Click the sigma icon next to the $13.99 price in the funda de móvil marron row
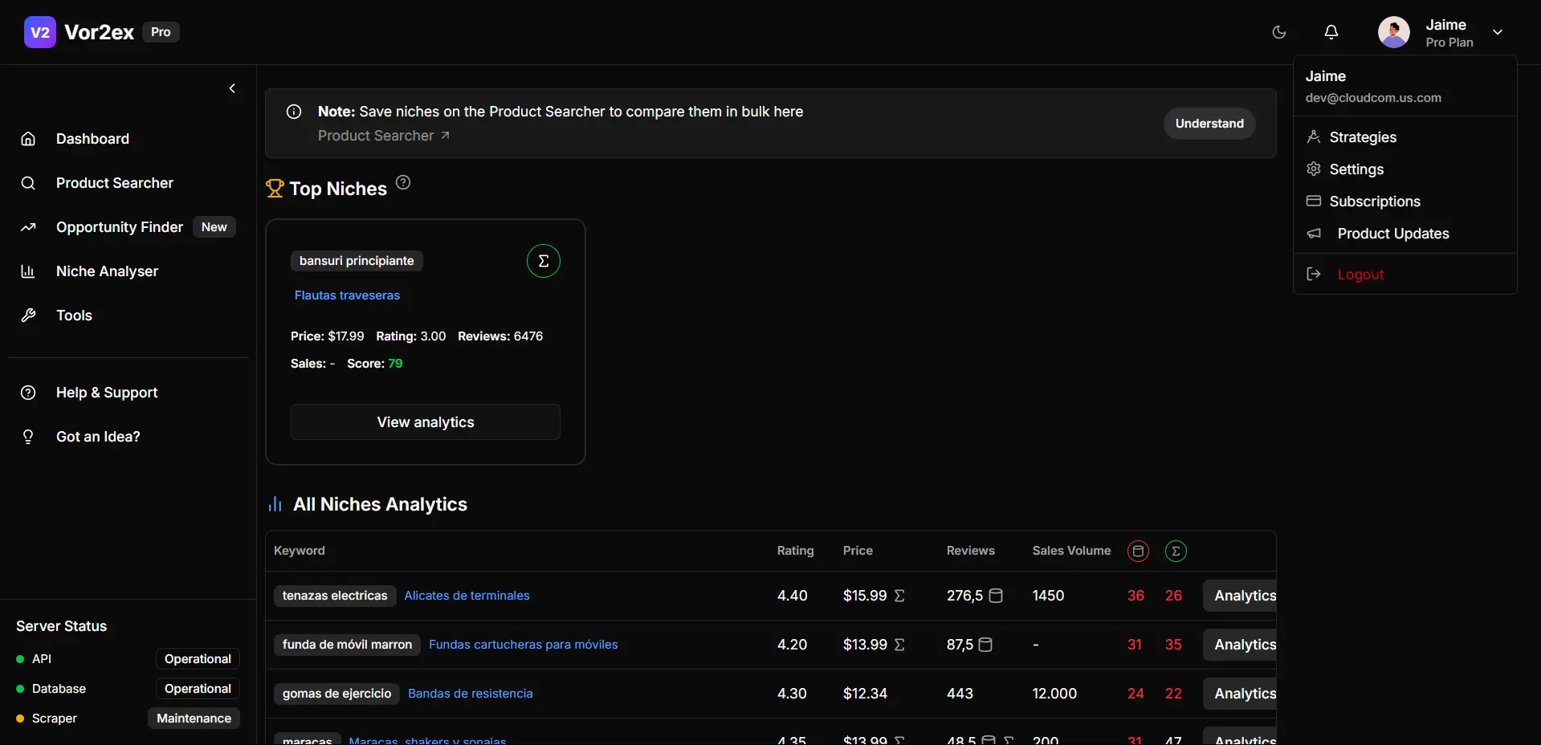This screenshot has height=745, width=1541. [x=899, y=645]
